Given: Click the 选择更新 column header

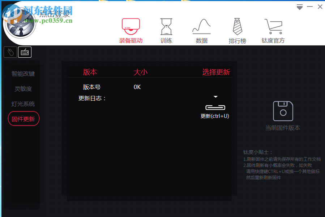Looking at the screenshot, I should 216,72.
